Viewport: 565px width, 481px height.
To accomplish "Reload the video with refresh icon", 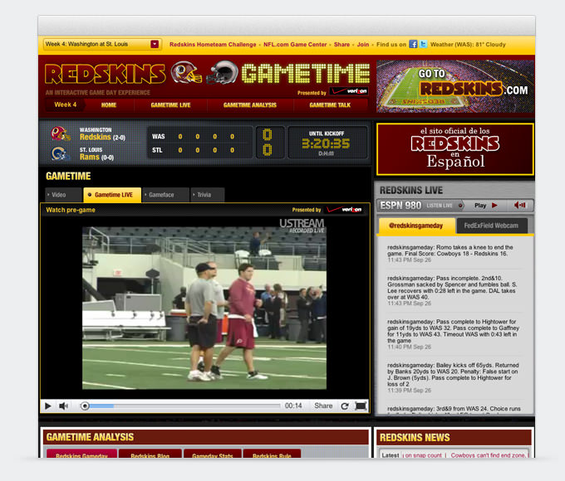I will click(345, 406).
